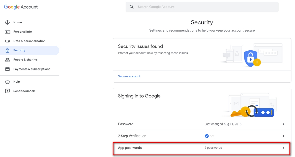The width and height of the screenshot is (295, 157).
Task: Click the Secure account link
Action: pos(129,76)
